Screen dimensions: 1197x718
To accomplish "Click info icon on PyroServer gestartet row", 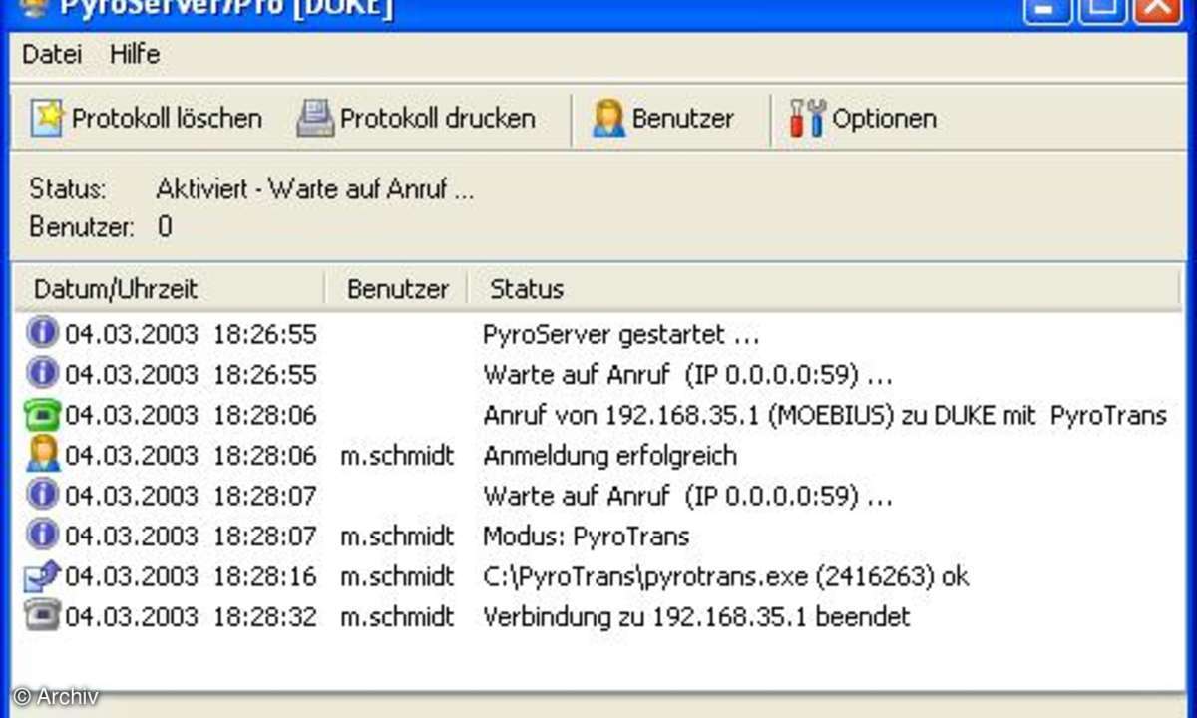I will pos(43,334).
